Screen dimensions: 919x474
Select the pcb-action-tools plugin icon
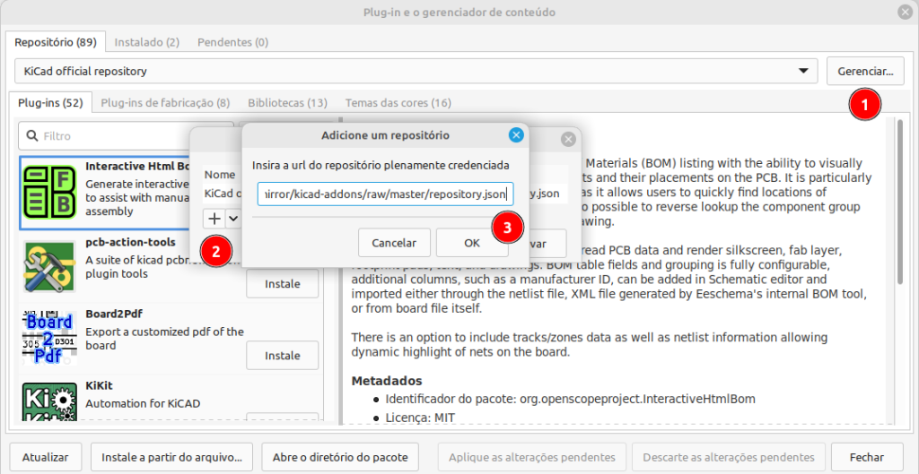click(x=50, y=267)
